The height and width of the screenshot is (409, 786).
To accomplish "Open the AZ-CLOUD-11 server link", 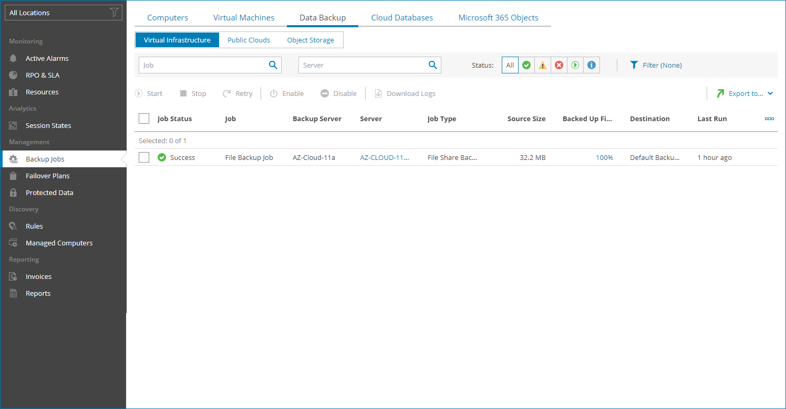I will pos(385,157).
